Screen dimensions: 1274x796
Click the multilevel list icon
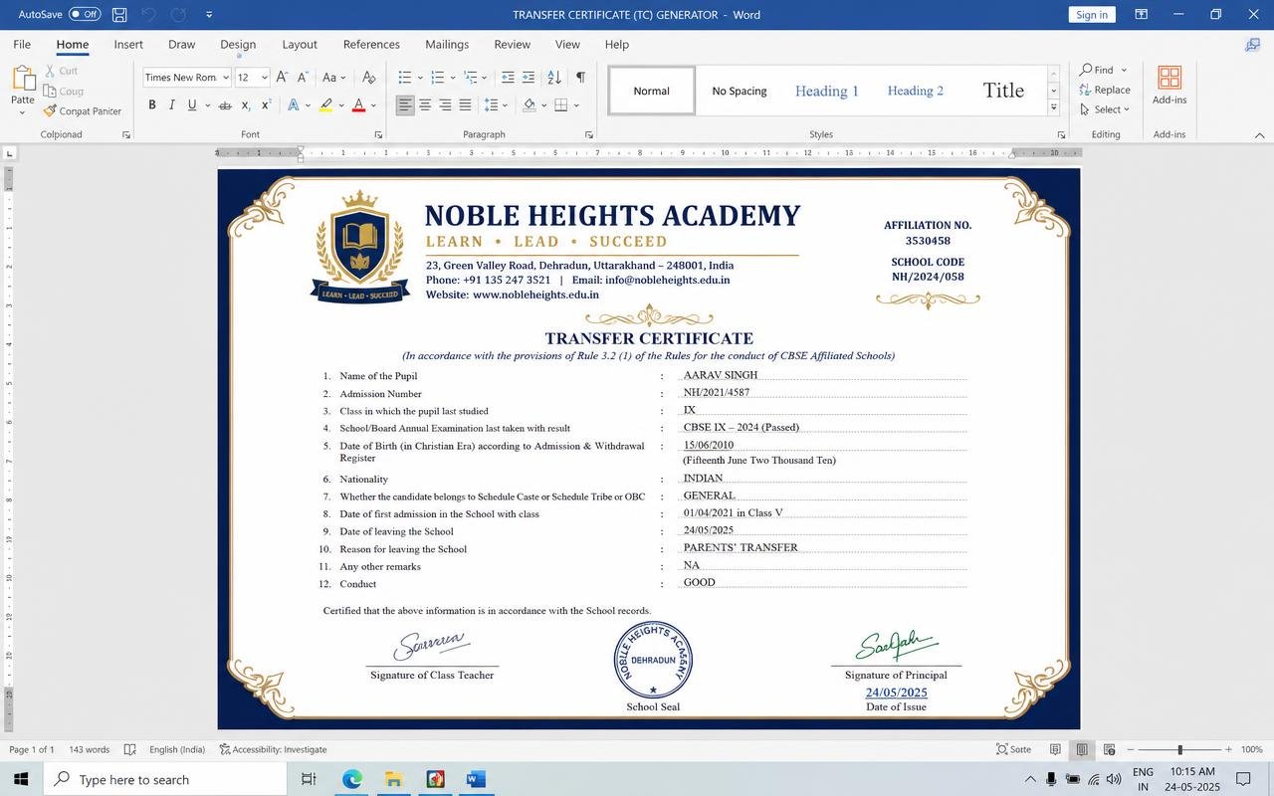point(471,78)
